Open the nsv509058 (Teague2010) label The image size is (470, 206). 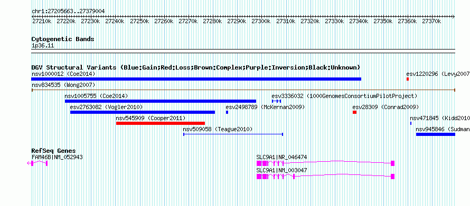pos(218,130)
